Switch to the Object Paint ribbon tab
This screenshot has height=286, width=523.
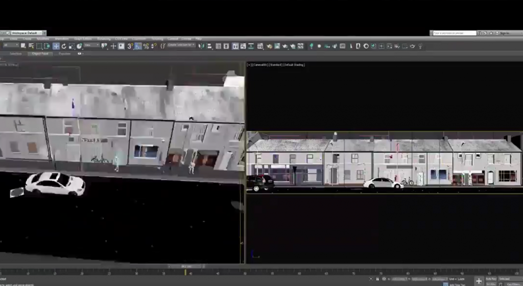[40, 54]
